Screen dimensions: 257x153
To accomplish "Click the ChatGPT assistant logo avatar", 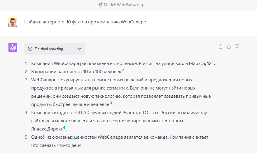I will click(13, 47).
